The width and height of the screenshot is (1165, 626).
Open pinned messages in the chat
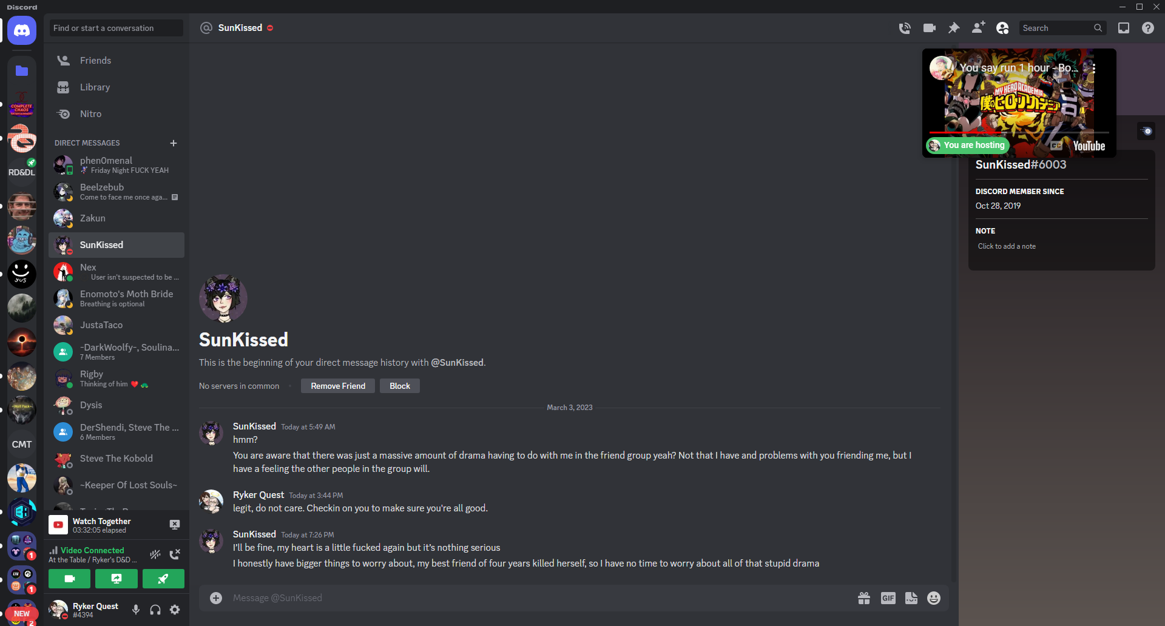pyautogui.click(x=954, y=28)
